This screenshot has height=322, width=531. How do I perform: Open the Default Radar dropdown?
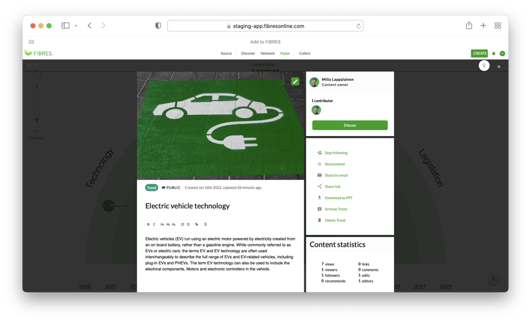265,64
